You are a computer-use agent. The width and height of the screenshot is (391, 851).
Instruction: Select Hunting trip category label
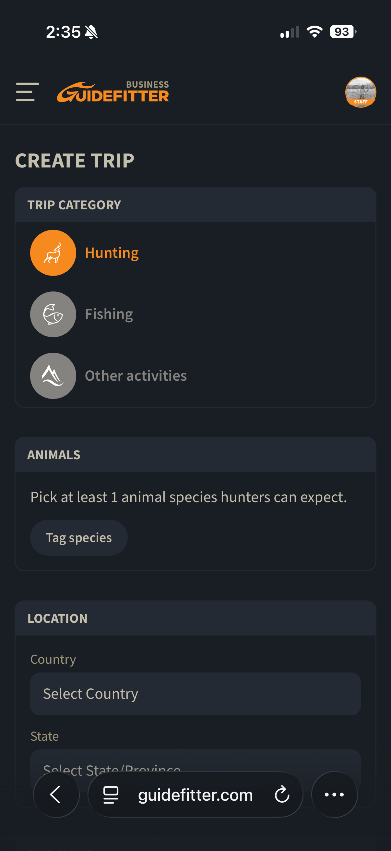click(112, 253)
